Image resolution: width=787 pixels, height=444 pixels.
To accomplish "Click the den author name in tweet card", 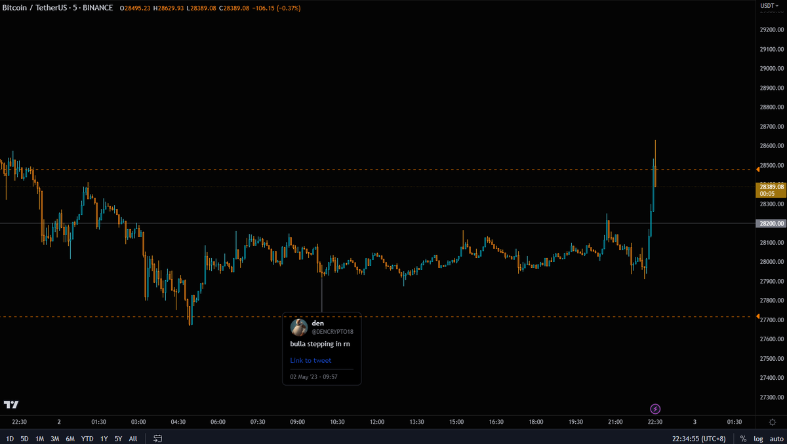I will click(317, 323).
